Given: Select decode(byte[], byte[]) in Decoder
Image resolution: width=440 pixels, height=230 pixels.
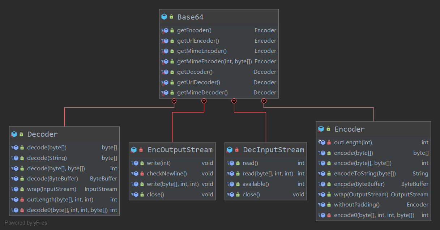Looking at the screenshot, I should (x=56, y=169).
